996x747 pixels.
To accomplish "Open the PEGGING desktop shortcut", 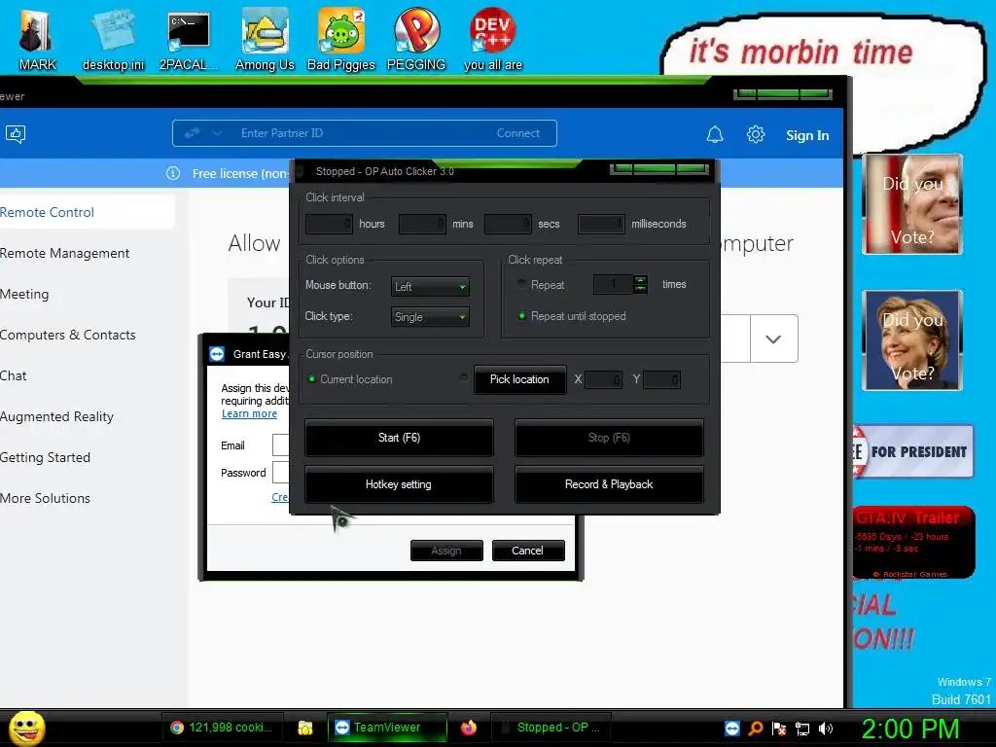I will pyautogui.click(x=416, y=39).
